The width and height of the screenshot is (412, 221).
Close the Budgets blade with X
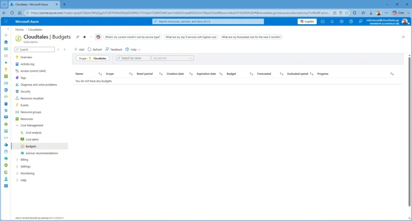point(403,37)
